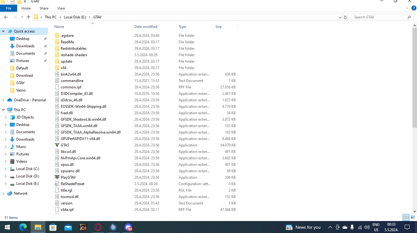Viewport: 417px width, 233px height.
Task: Open Microsoft Store from taskbar
Action: [53, 227]
